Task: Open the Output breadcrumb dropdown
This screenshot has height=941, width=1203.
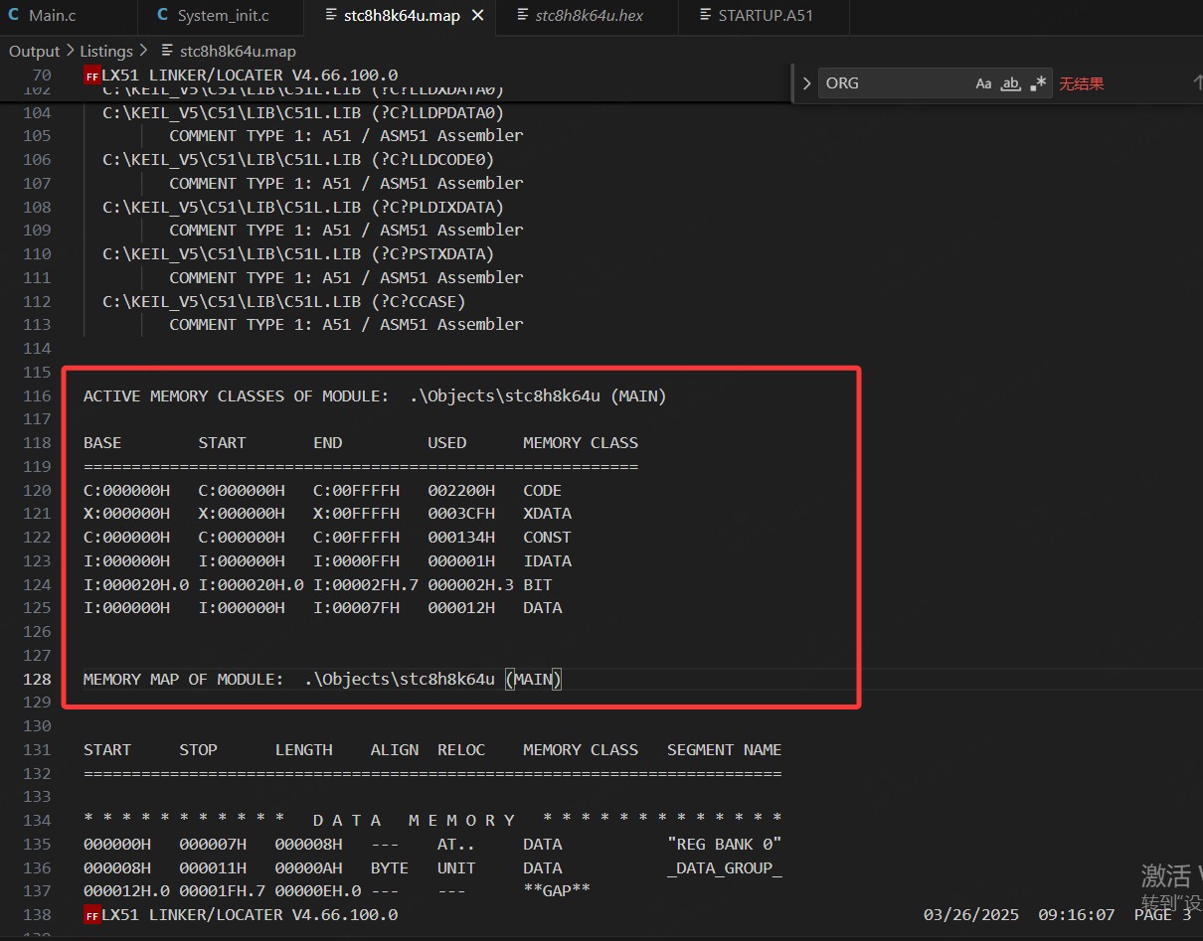Action: point(35,51)
